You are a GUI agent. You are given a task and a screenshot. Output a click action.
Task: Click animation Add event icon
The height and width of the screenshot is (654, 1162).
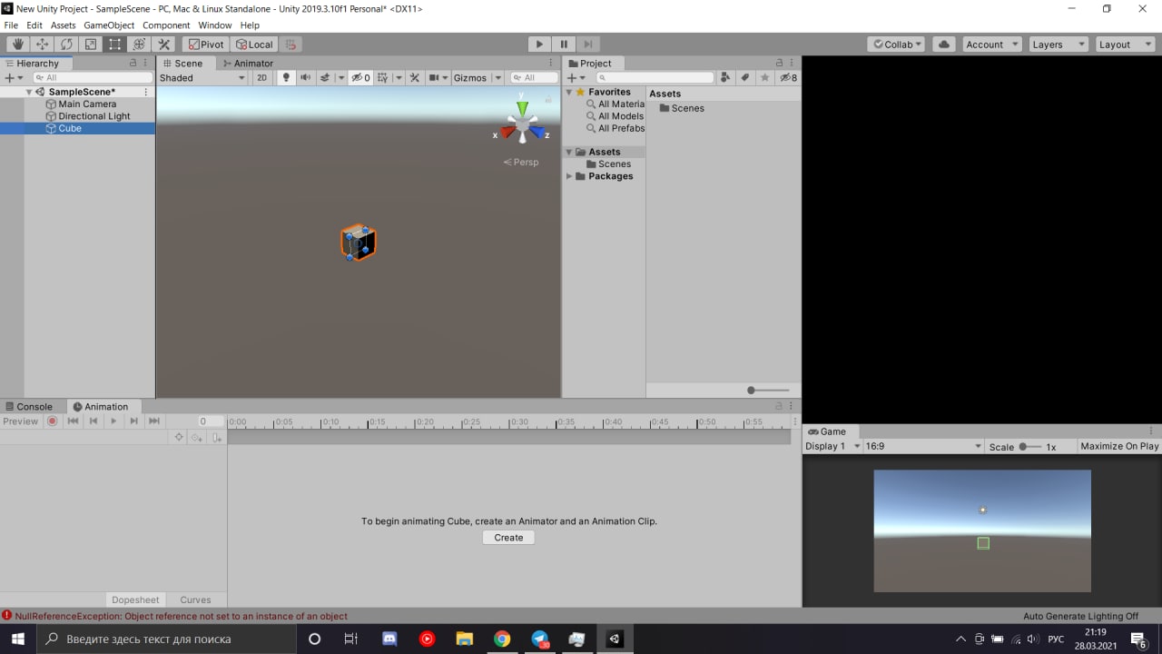(x=216, y=437)
